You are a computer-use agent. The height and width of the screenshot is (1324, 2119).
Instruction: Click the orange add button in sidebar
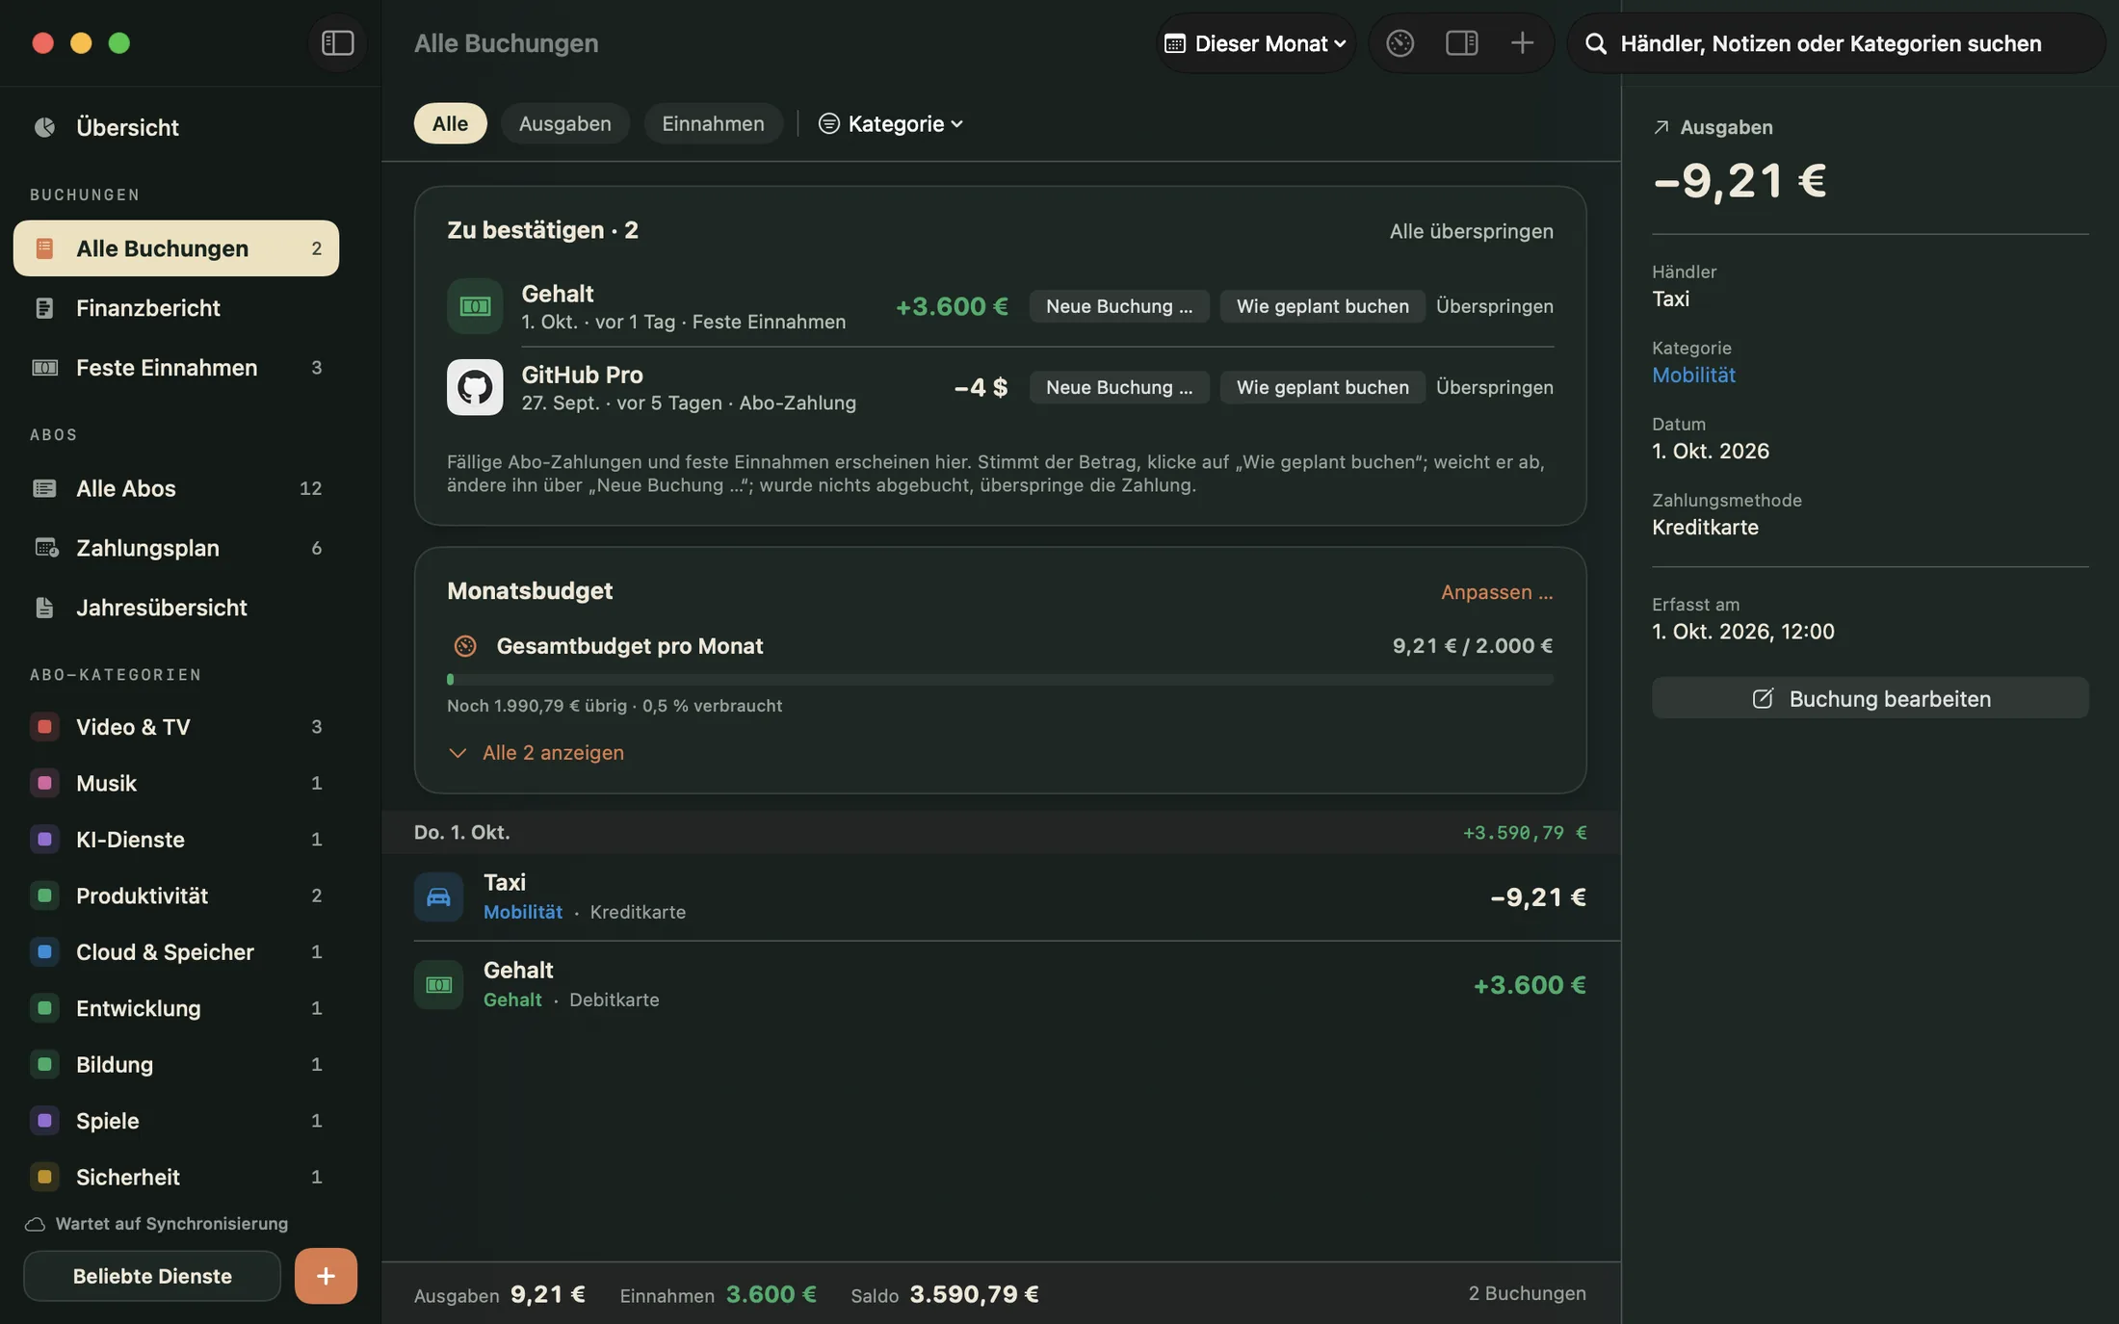[x=326, y=1276]
